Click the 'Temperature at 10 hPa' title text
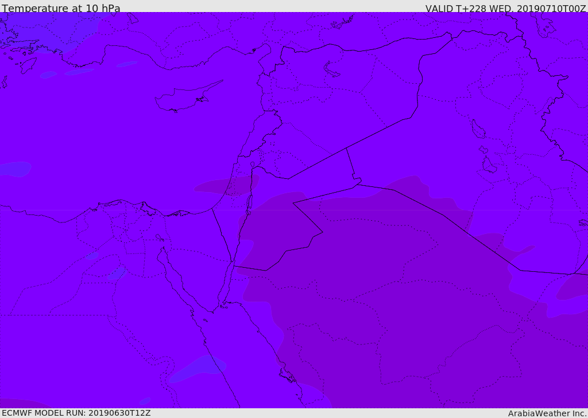 61,8
